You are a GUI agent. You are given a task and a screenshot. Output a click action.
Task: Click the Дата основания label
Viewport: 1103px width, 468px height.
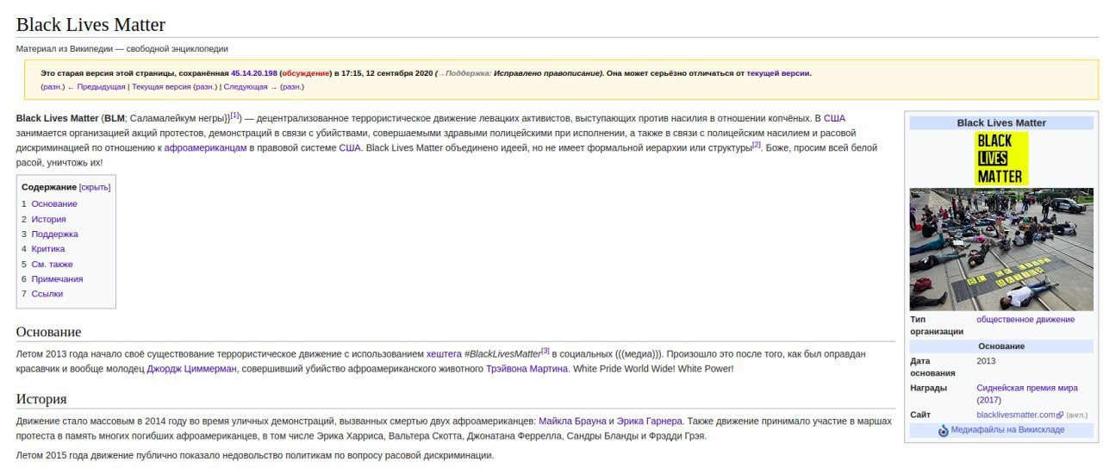(x=932, y=367)
